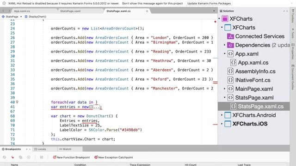The height and width of the screenshot is (166, 296).
Task: Click the Trace Expression column header
Action: coord(140,165)
